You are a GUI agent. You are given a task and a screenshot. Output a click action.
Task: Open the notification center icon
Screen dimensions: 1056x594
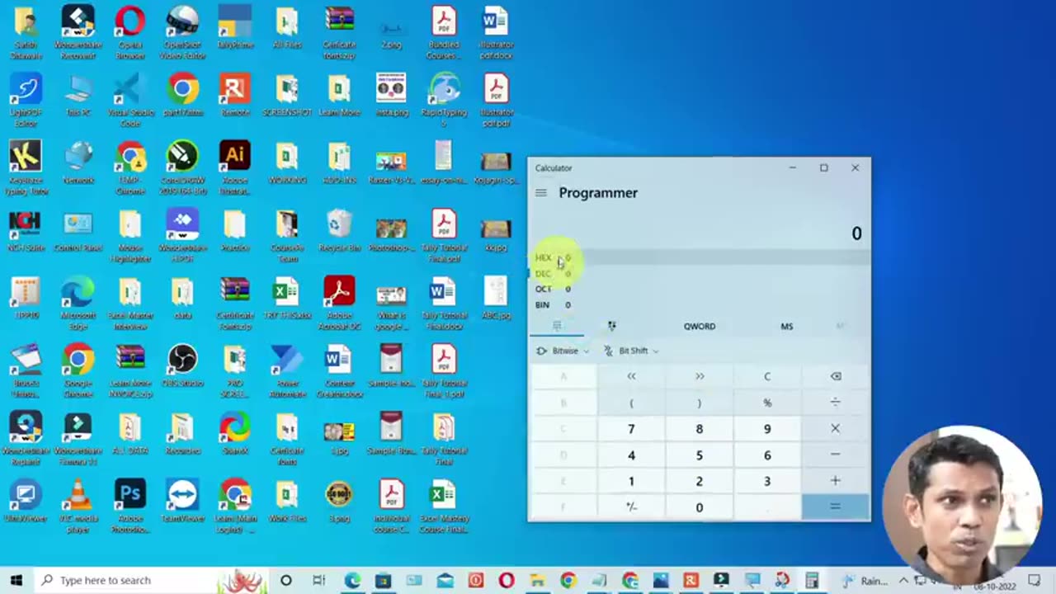click(x=1035, y=580)
